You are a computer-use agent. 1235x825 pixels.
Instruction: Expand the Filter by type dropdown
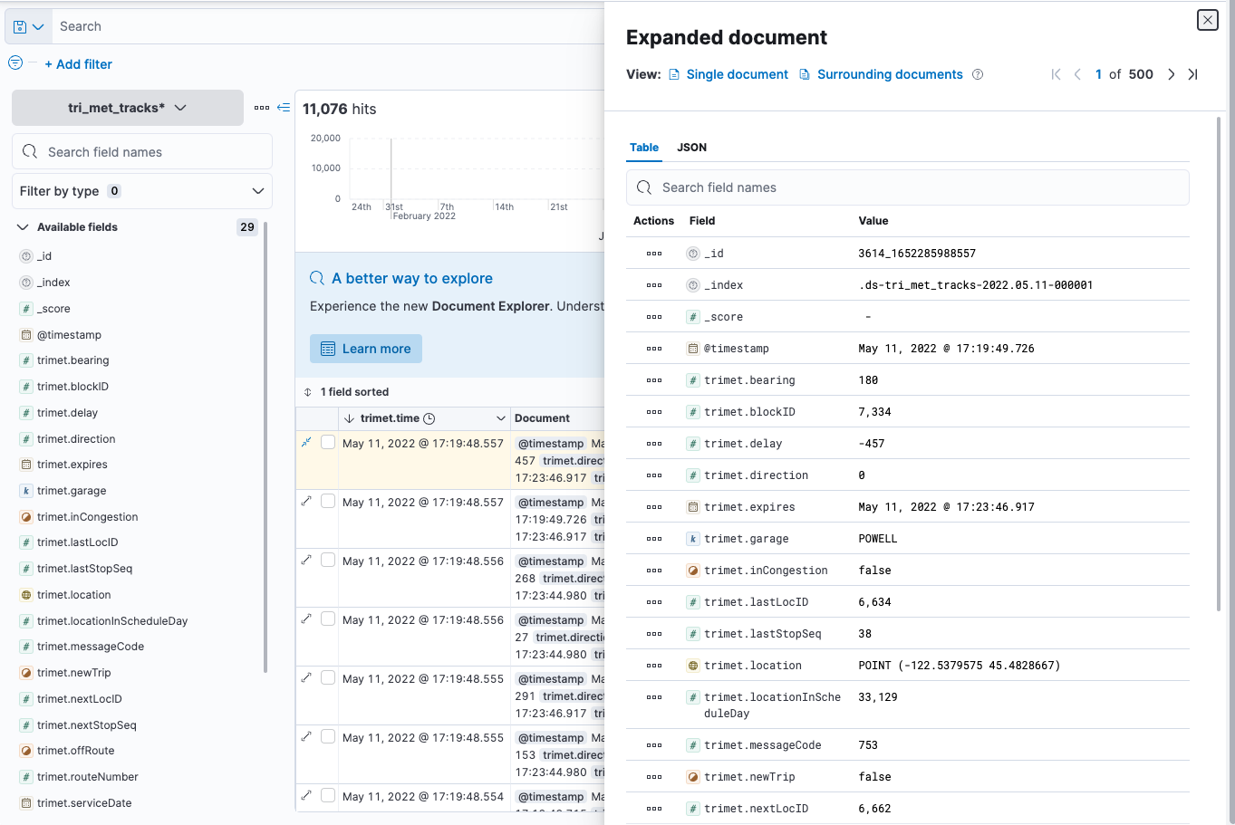[142, 191]
